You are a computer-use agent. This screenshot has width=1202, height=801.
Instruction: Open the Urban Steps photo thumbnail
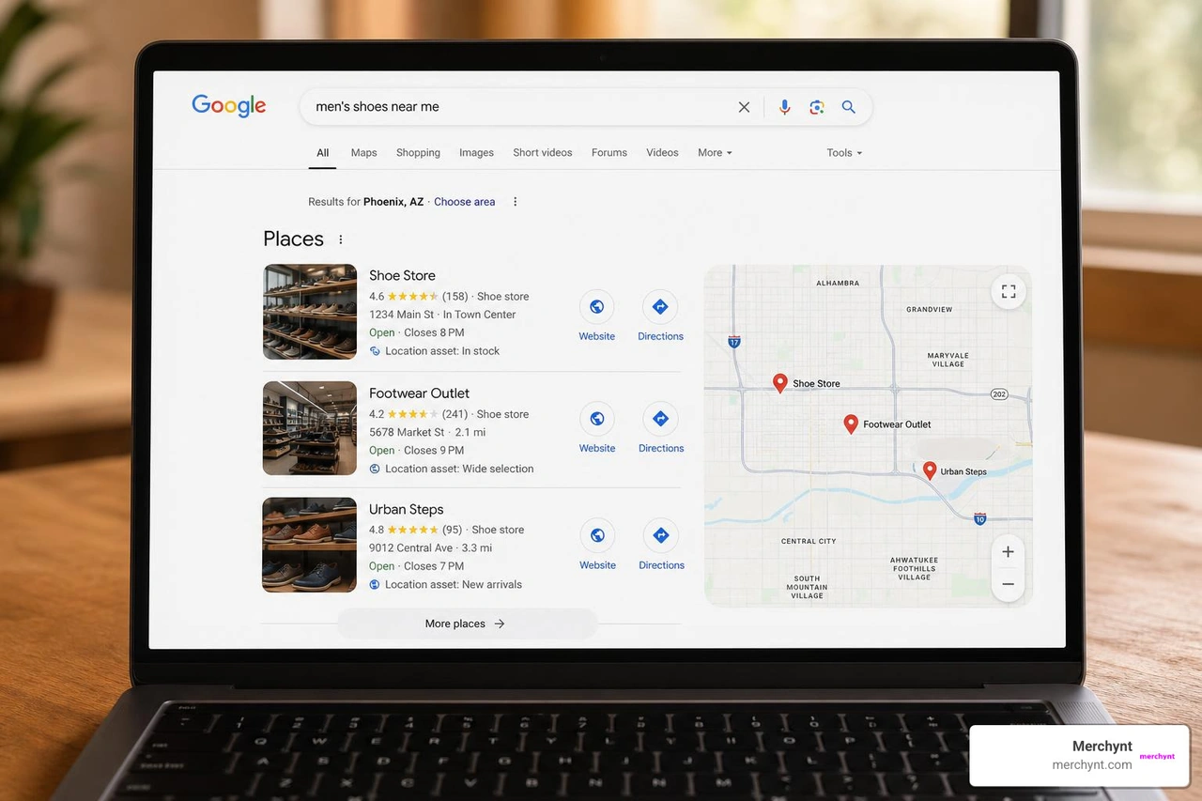(x=310, y=545)
